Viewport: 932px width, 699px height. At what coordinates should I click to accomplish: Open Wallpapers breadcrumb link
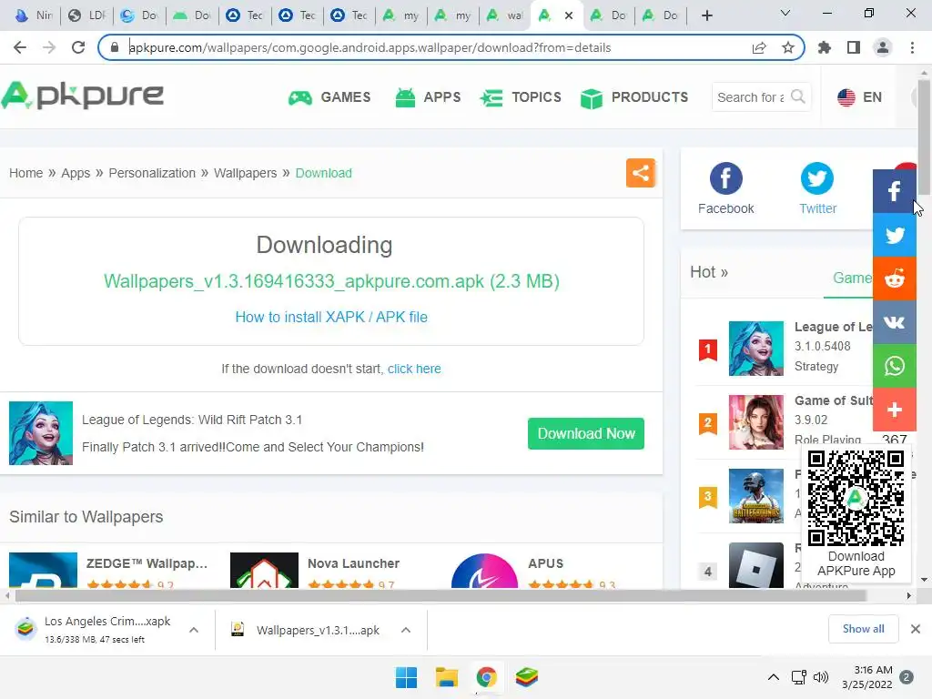pos(245,173)
